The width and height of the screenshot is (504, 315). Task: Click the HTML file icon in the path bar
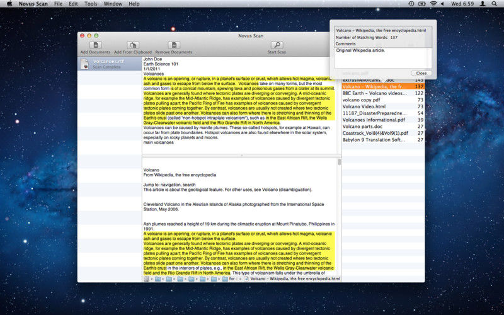247,279
